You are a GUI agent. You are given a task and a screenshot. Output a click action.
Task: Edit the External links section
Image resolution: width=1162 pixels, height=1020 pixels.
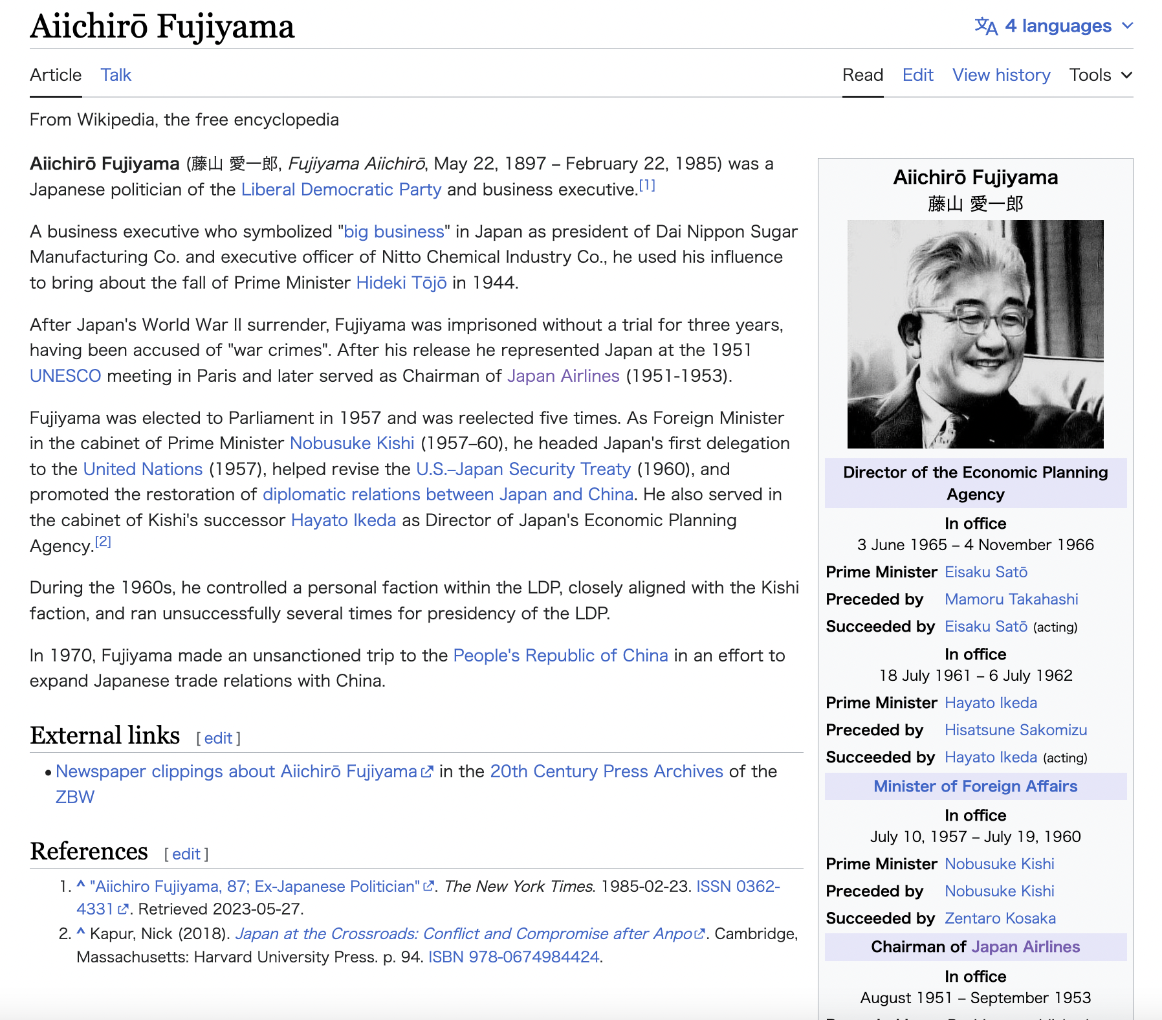(219, 738)
